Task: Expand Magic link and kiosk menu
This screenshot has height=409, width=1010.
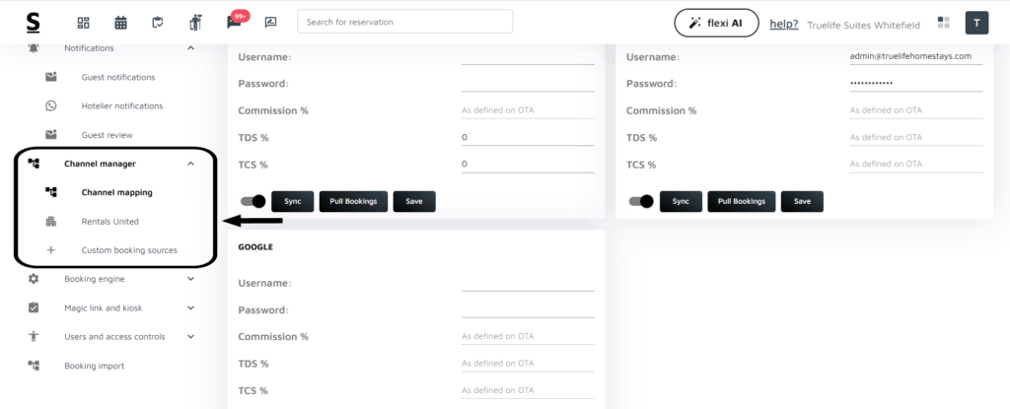Action: tap(191, 307)
